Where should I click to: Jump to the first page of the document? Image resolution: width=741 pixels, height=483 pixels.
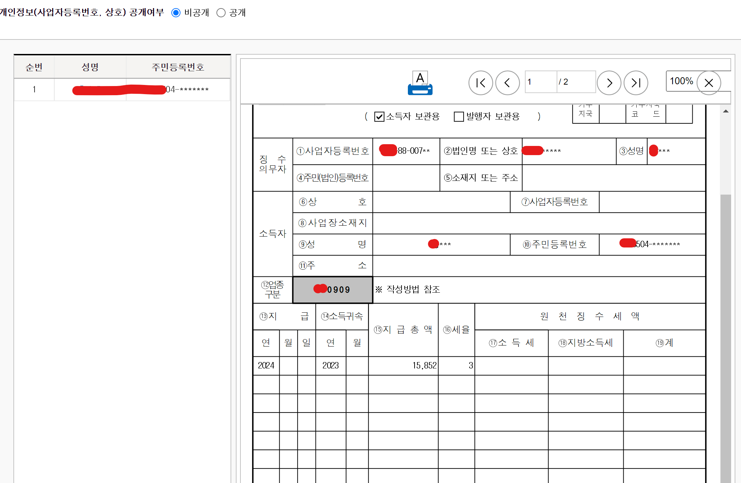481,82
